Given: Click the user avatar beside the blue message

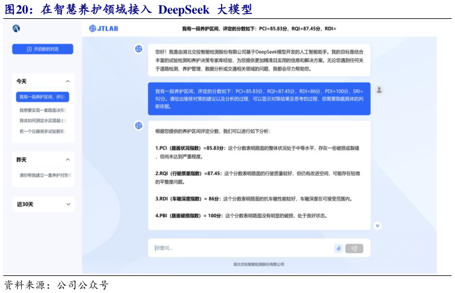Looking at the screenshot, I should pos(379,90).
